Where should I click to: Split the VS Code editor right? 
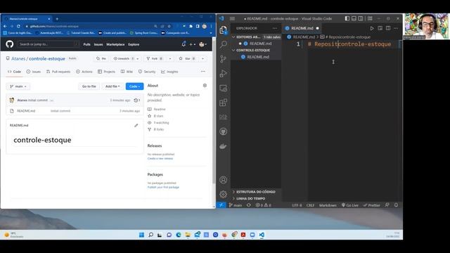[388, 28]
